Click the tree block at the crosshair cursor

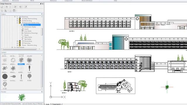167,87
